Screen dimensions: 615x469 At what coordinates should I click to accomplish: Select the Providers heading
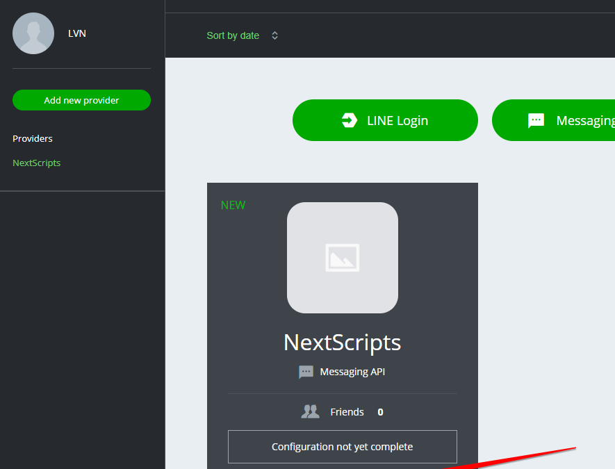pos(33,138)
